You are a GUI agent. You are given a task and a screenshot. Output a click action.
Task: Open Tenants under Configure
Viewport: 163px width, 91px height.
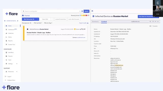click(10, 56)
